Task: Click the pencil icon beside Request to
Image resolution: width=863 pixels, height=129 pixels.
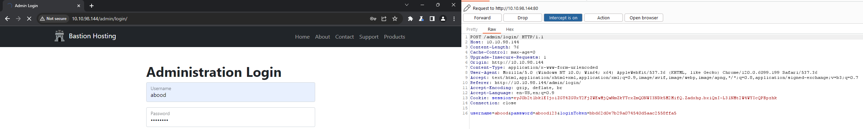Action: click(x=467, y=8)
